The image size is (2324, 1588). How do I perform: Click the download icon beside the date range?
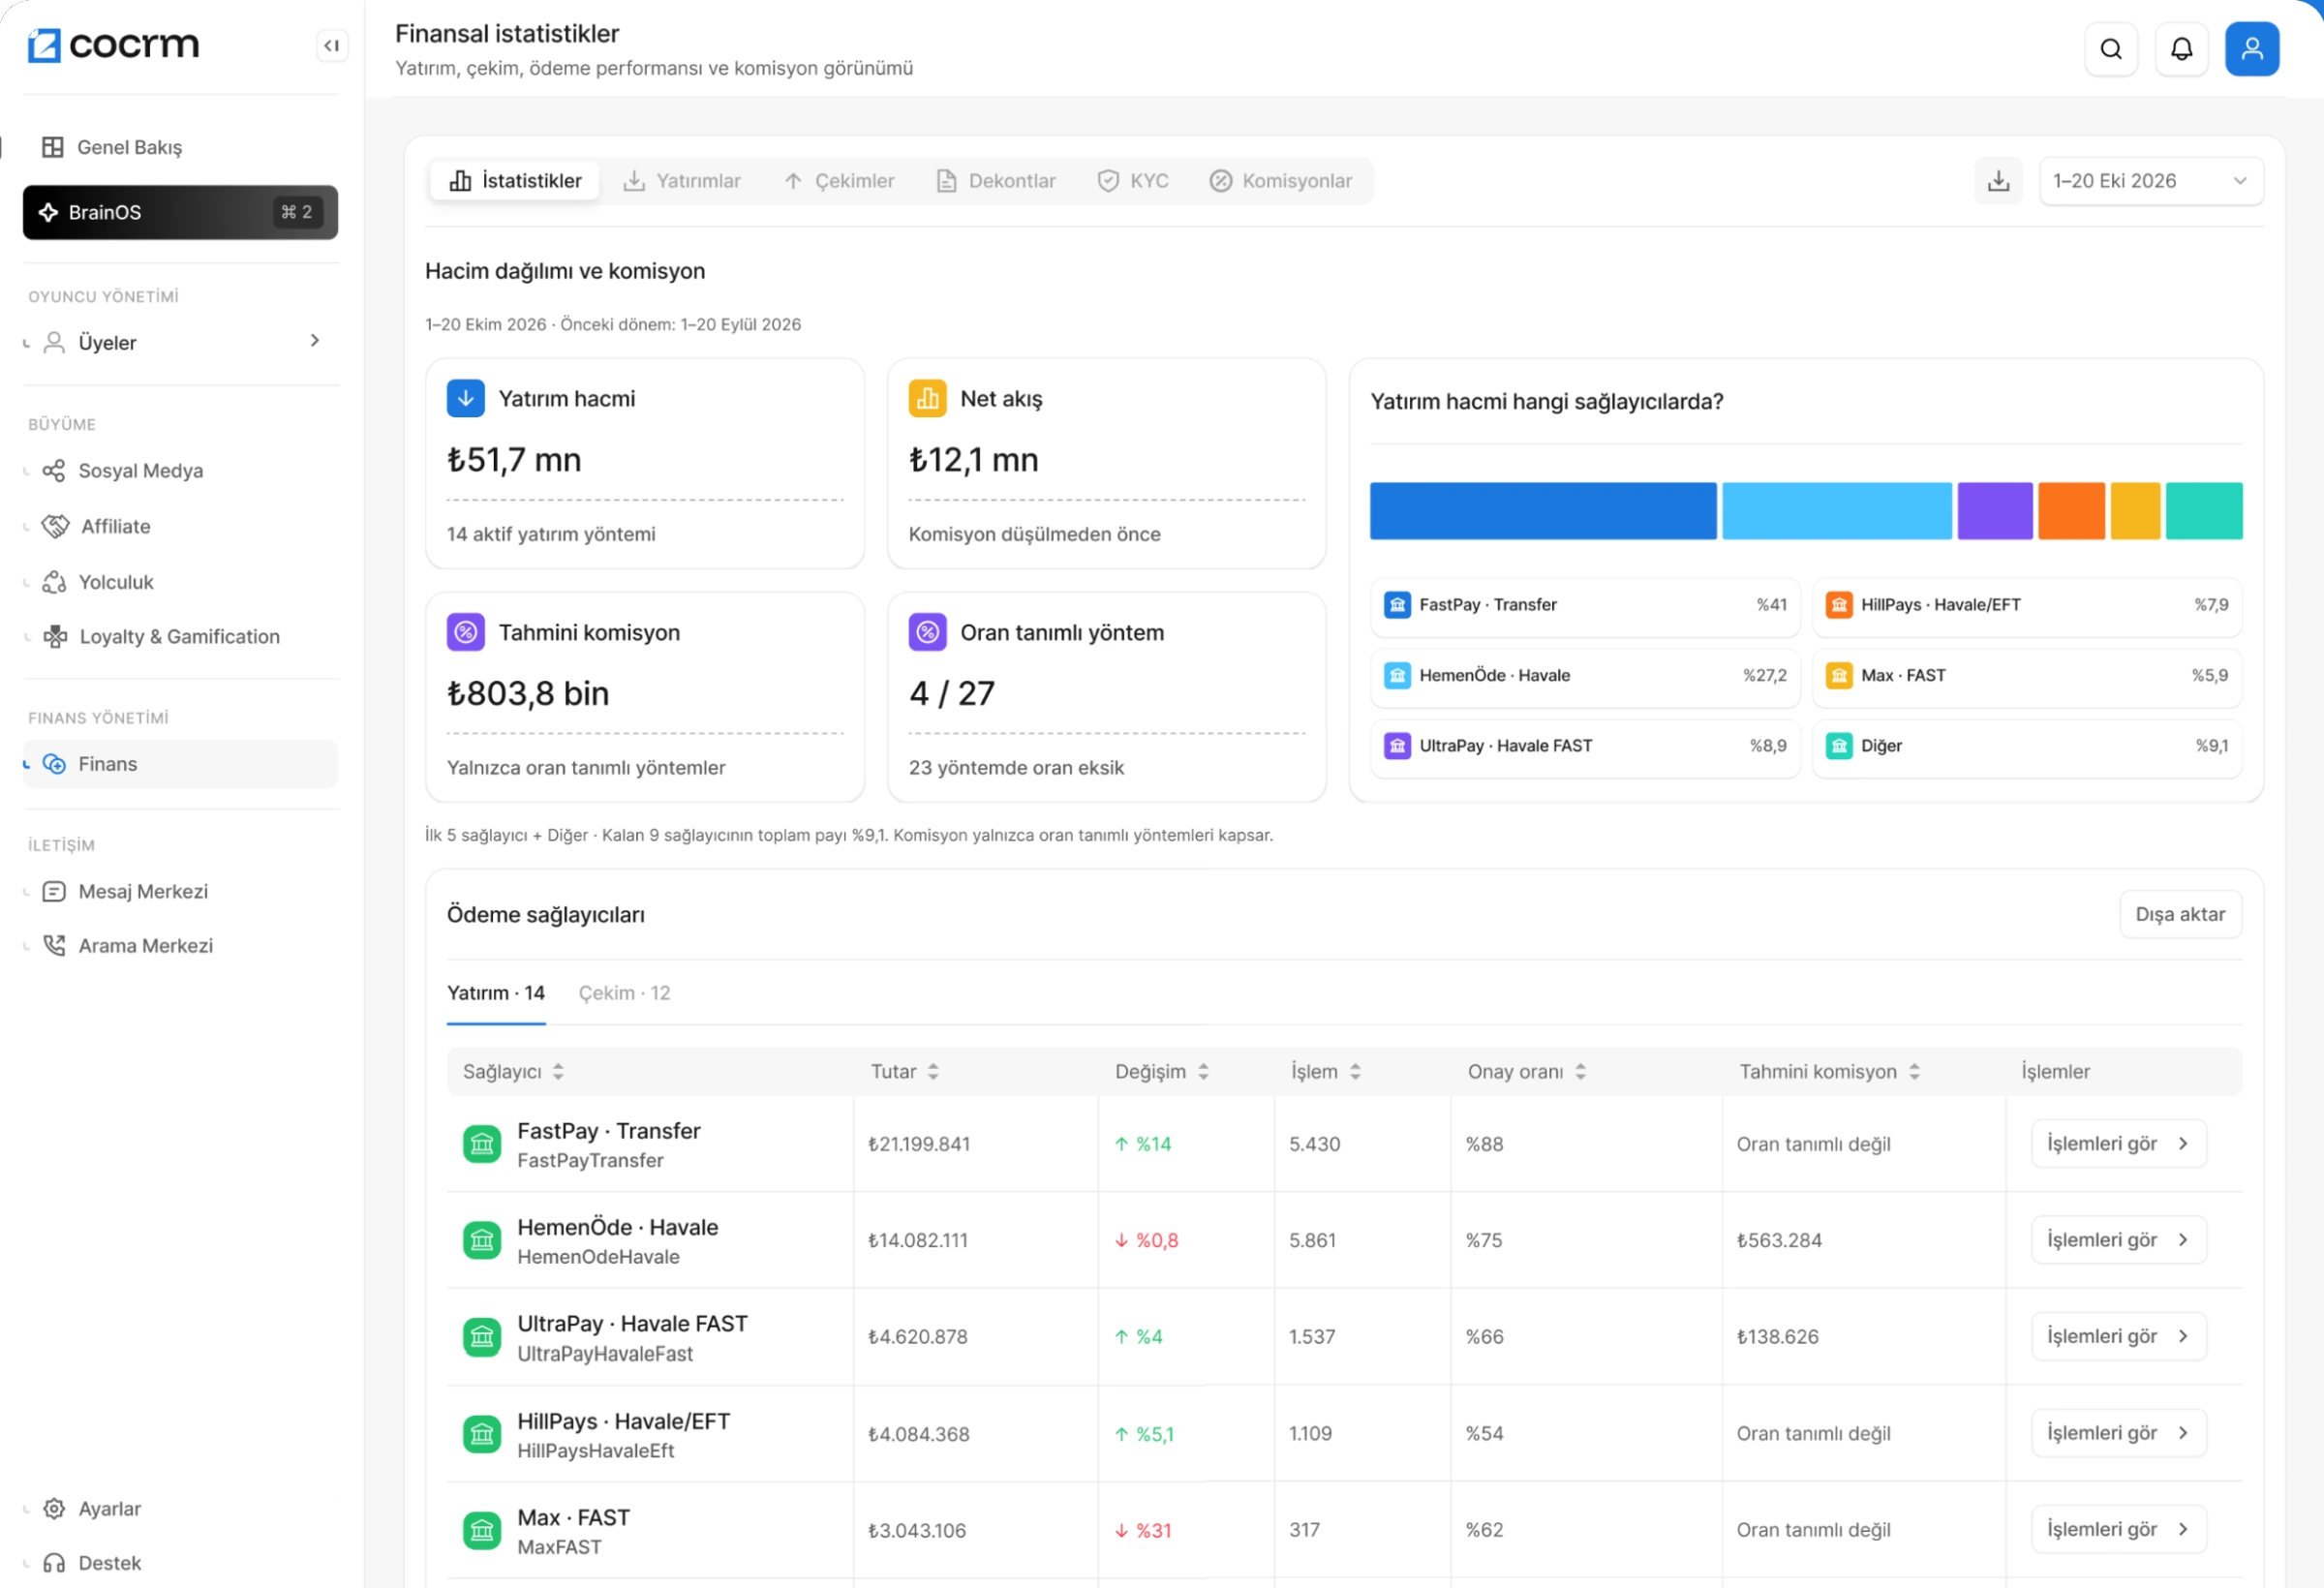[1997, 181]
